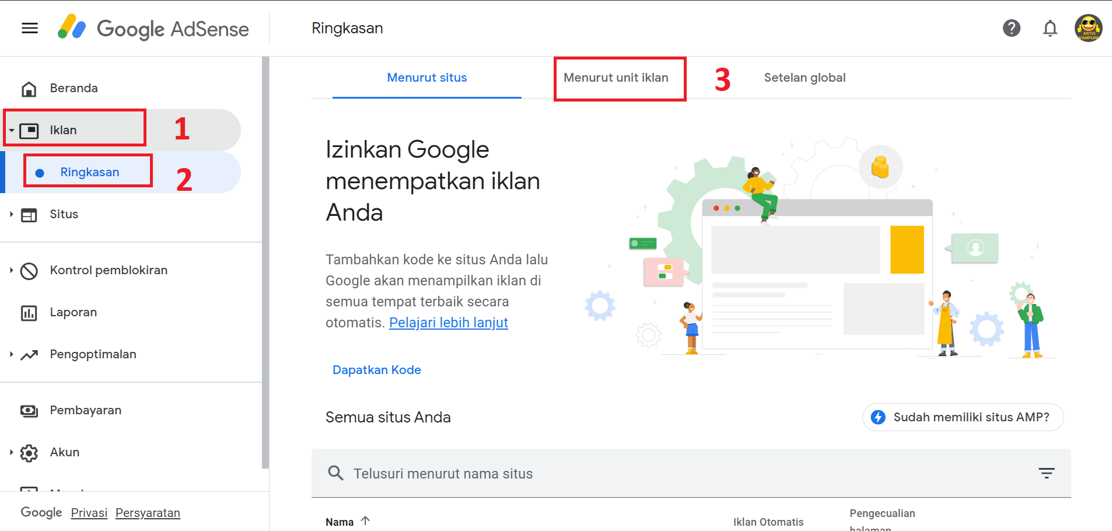Screen dimensions: 1112x531
Task: Click the Laporan reports icon
Action: click(29, 312)
